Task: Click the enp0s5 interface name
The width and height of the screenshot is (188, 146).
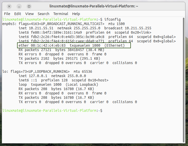Action: [x=9, y=24]
